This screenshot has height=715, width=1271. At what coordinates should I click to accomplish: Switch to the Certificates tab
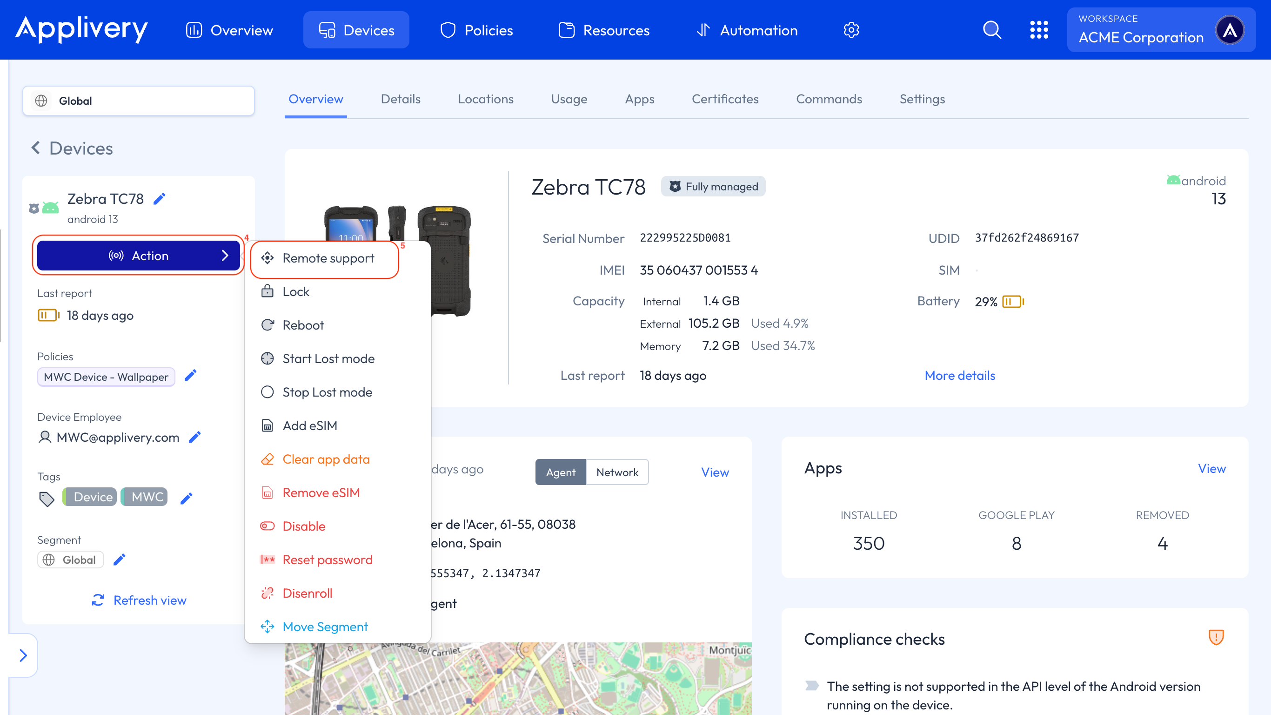725,99
